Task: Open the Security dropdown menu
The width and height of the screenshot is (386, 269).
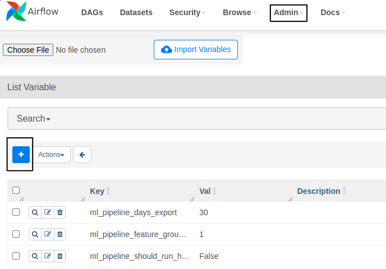Action: (187, 12)
